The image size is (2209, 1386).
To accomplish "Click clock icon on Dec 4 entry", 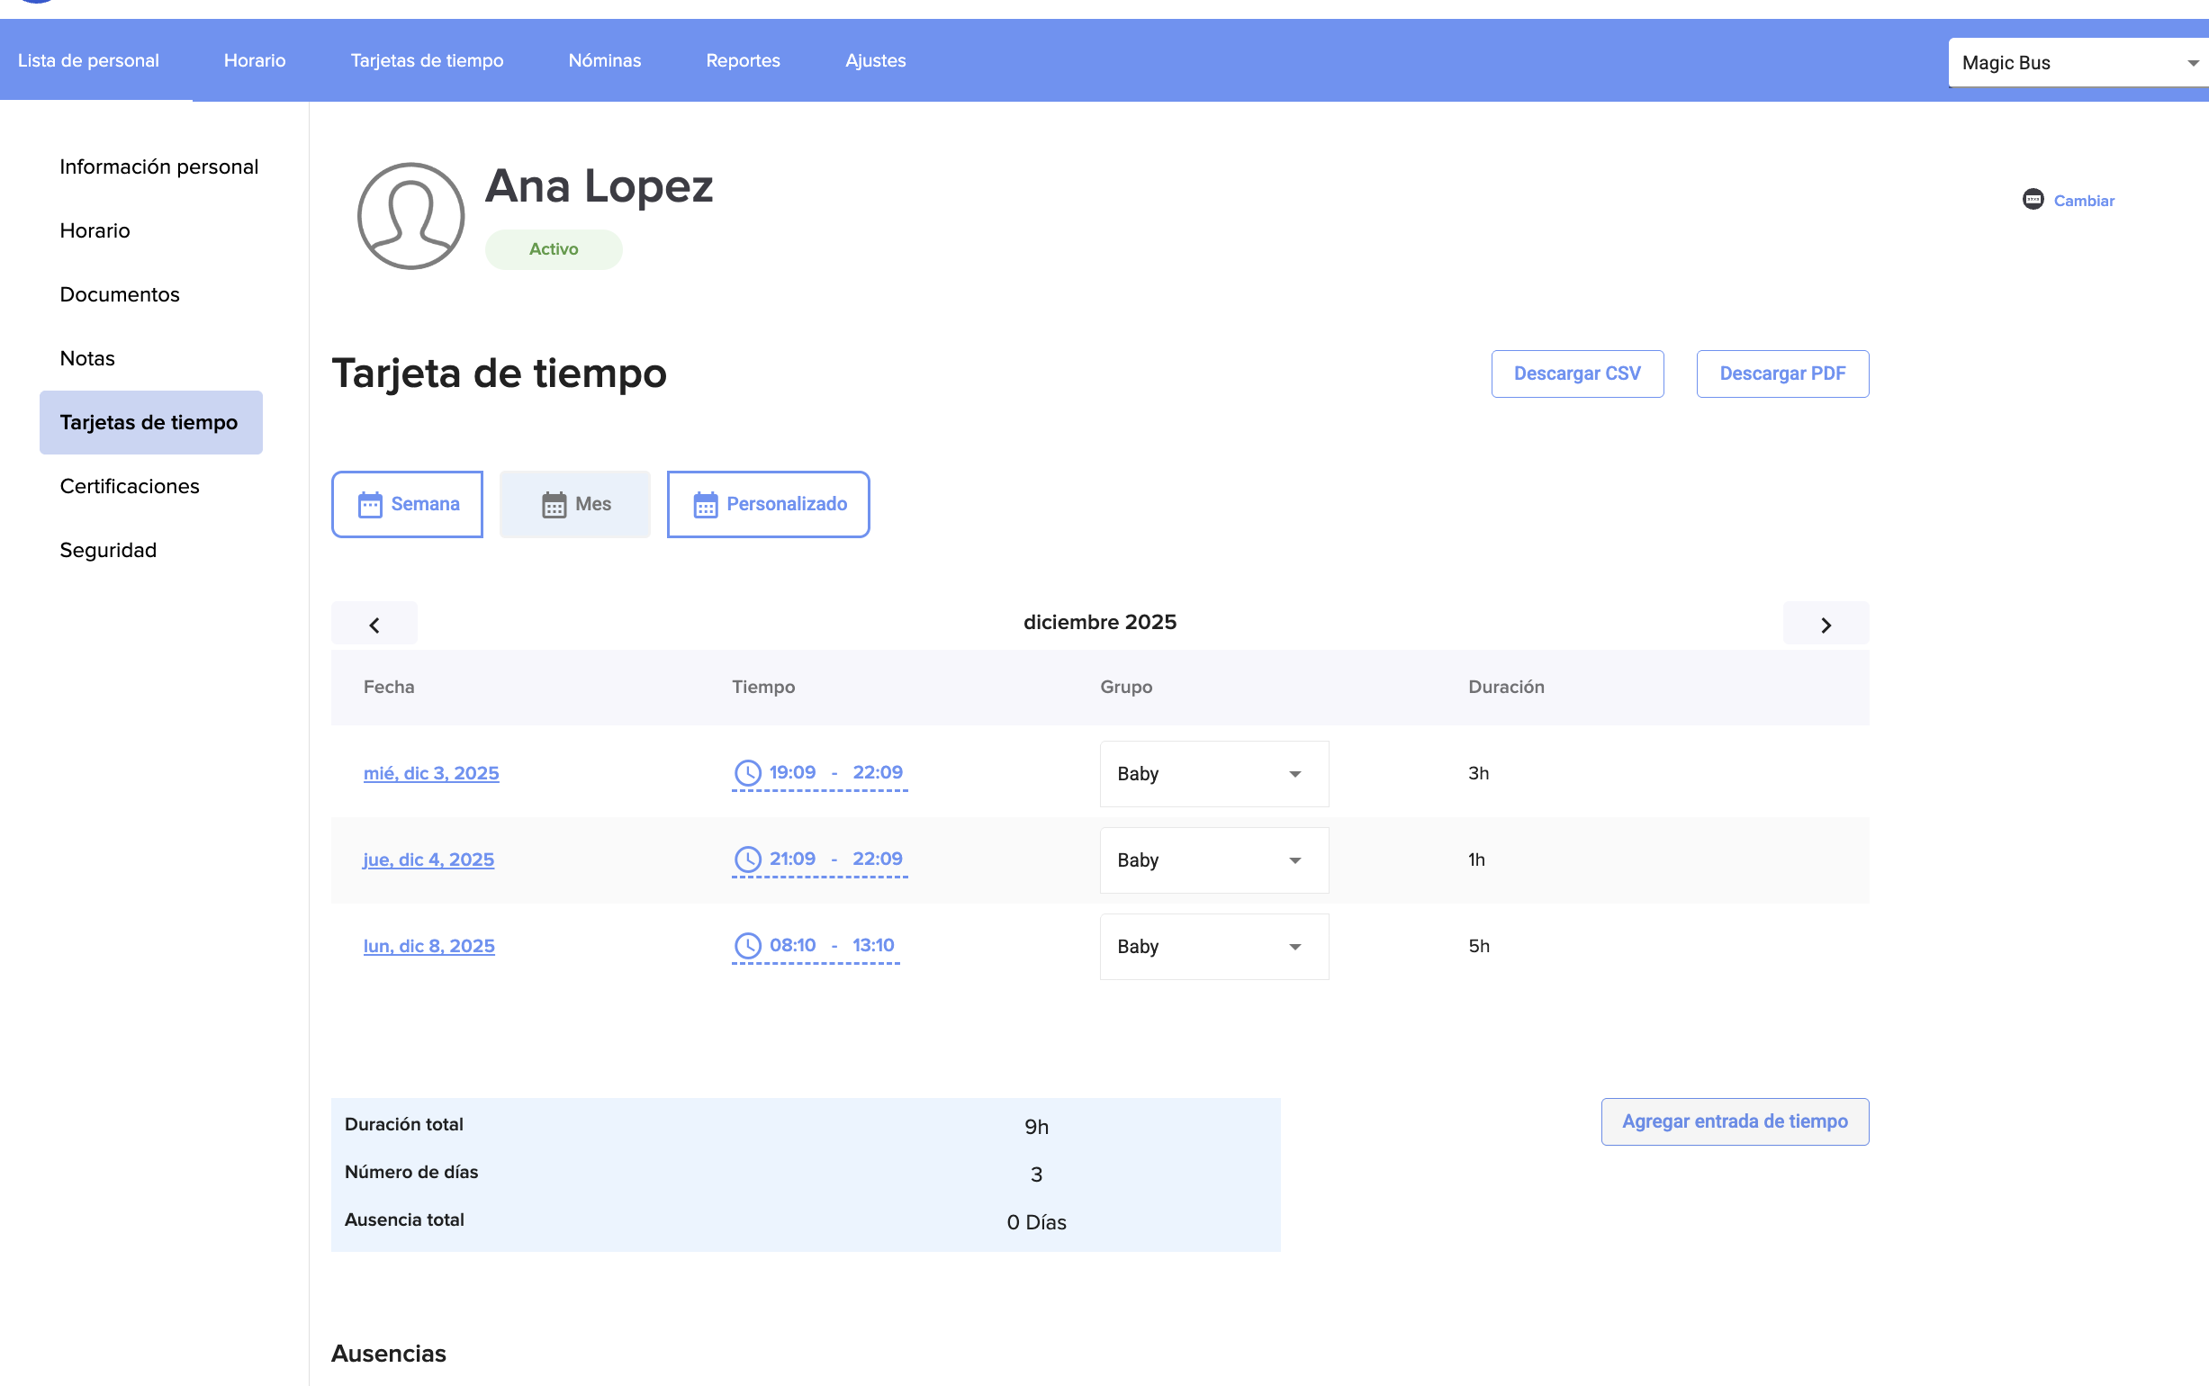I will [x=748, y=859].
